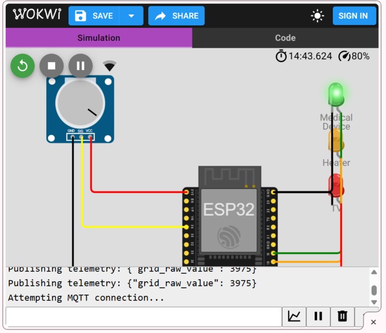
Task: Click the serial monitor input field
Action: coord(144,317)
